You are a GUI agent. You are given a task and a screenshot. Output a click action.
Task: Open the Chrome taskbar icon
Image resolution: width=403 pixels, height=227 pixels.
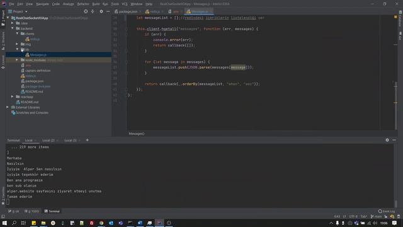[x=101, y=223]
